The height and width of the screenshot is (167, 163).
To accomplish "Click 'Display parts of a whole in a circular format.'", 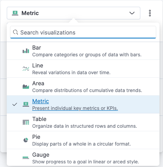I will click(x=81, y=144).
